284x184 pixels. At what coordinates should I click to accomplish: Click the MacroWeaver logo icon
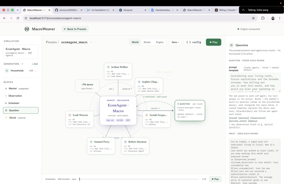[x=27, y=29]
